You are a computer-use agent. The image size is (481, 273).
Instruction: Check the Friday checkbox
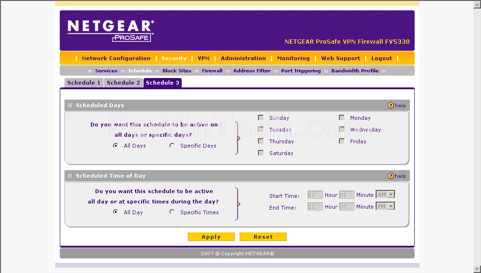(x=342, y=141)
